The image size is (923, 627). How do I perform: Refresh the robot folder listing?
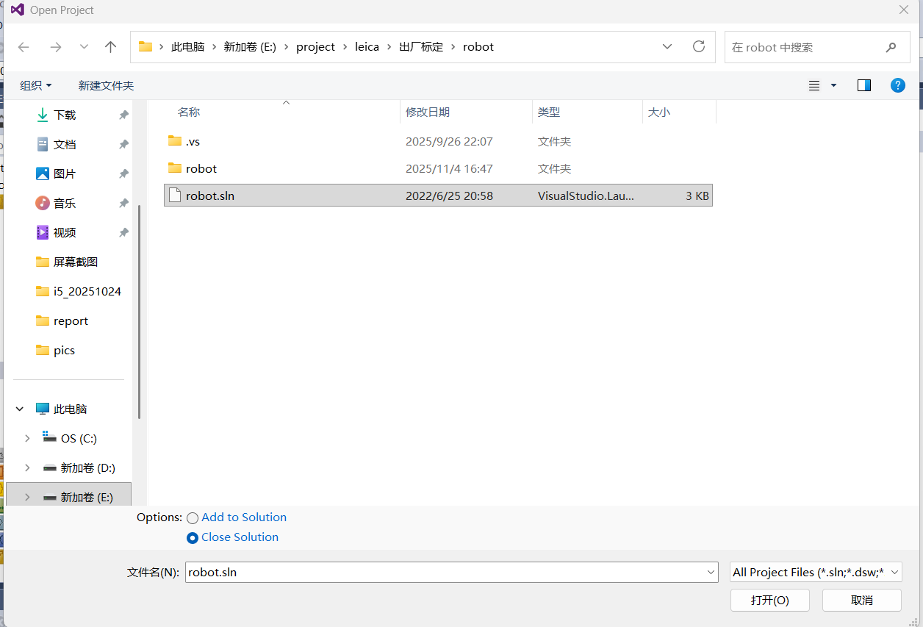click(699, 46)
